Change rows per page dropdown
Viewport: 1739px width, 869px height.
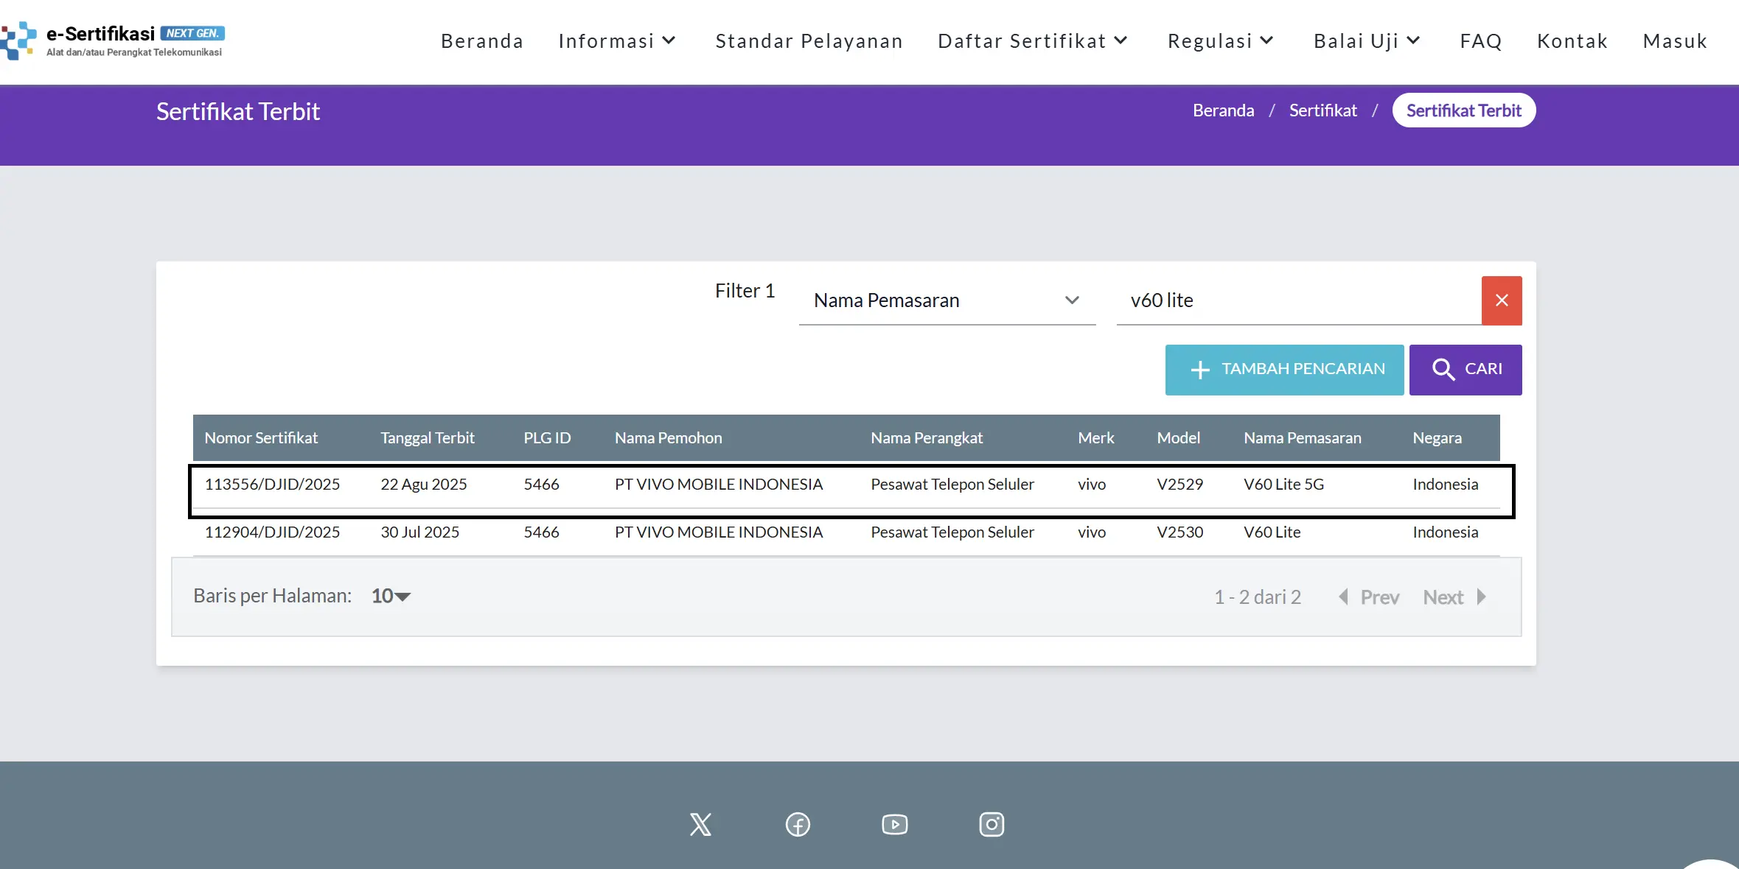[391, 596]
